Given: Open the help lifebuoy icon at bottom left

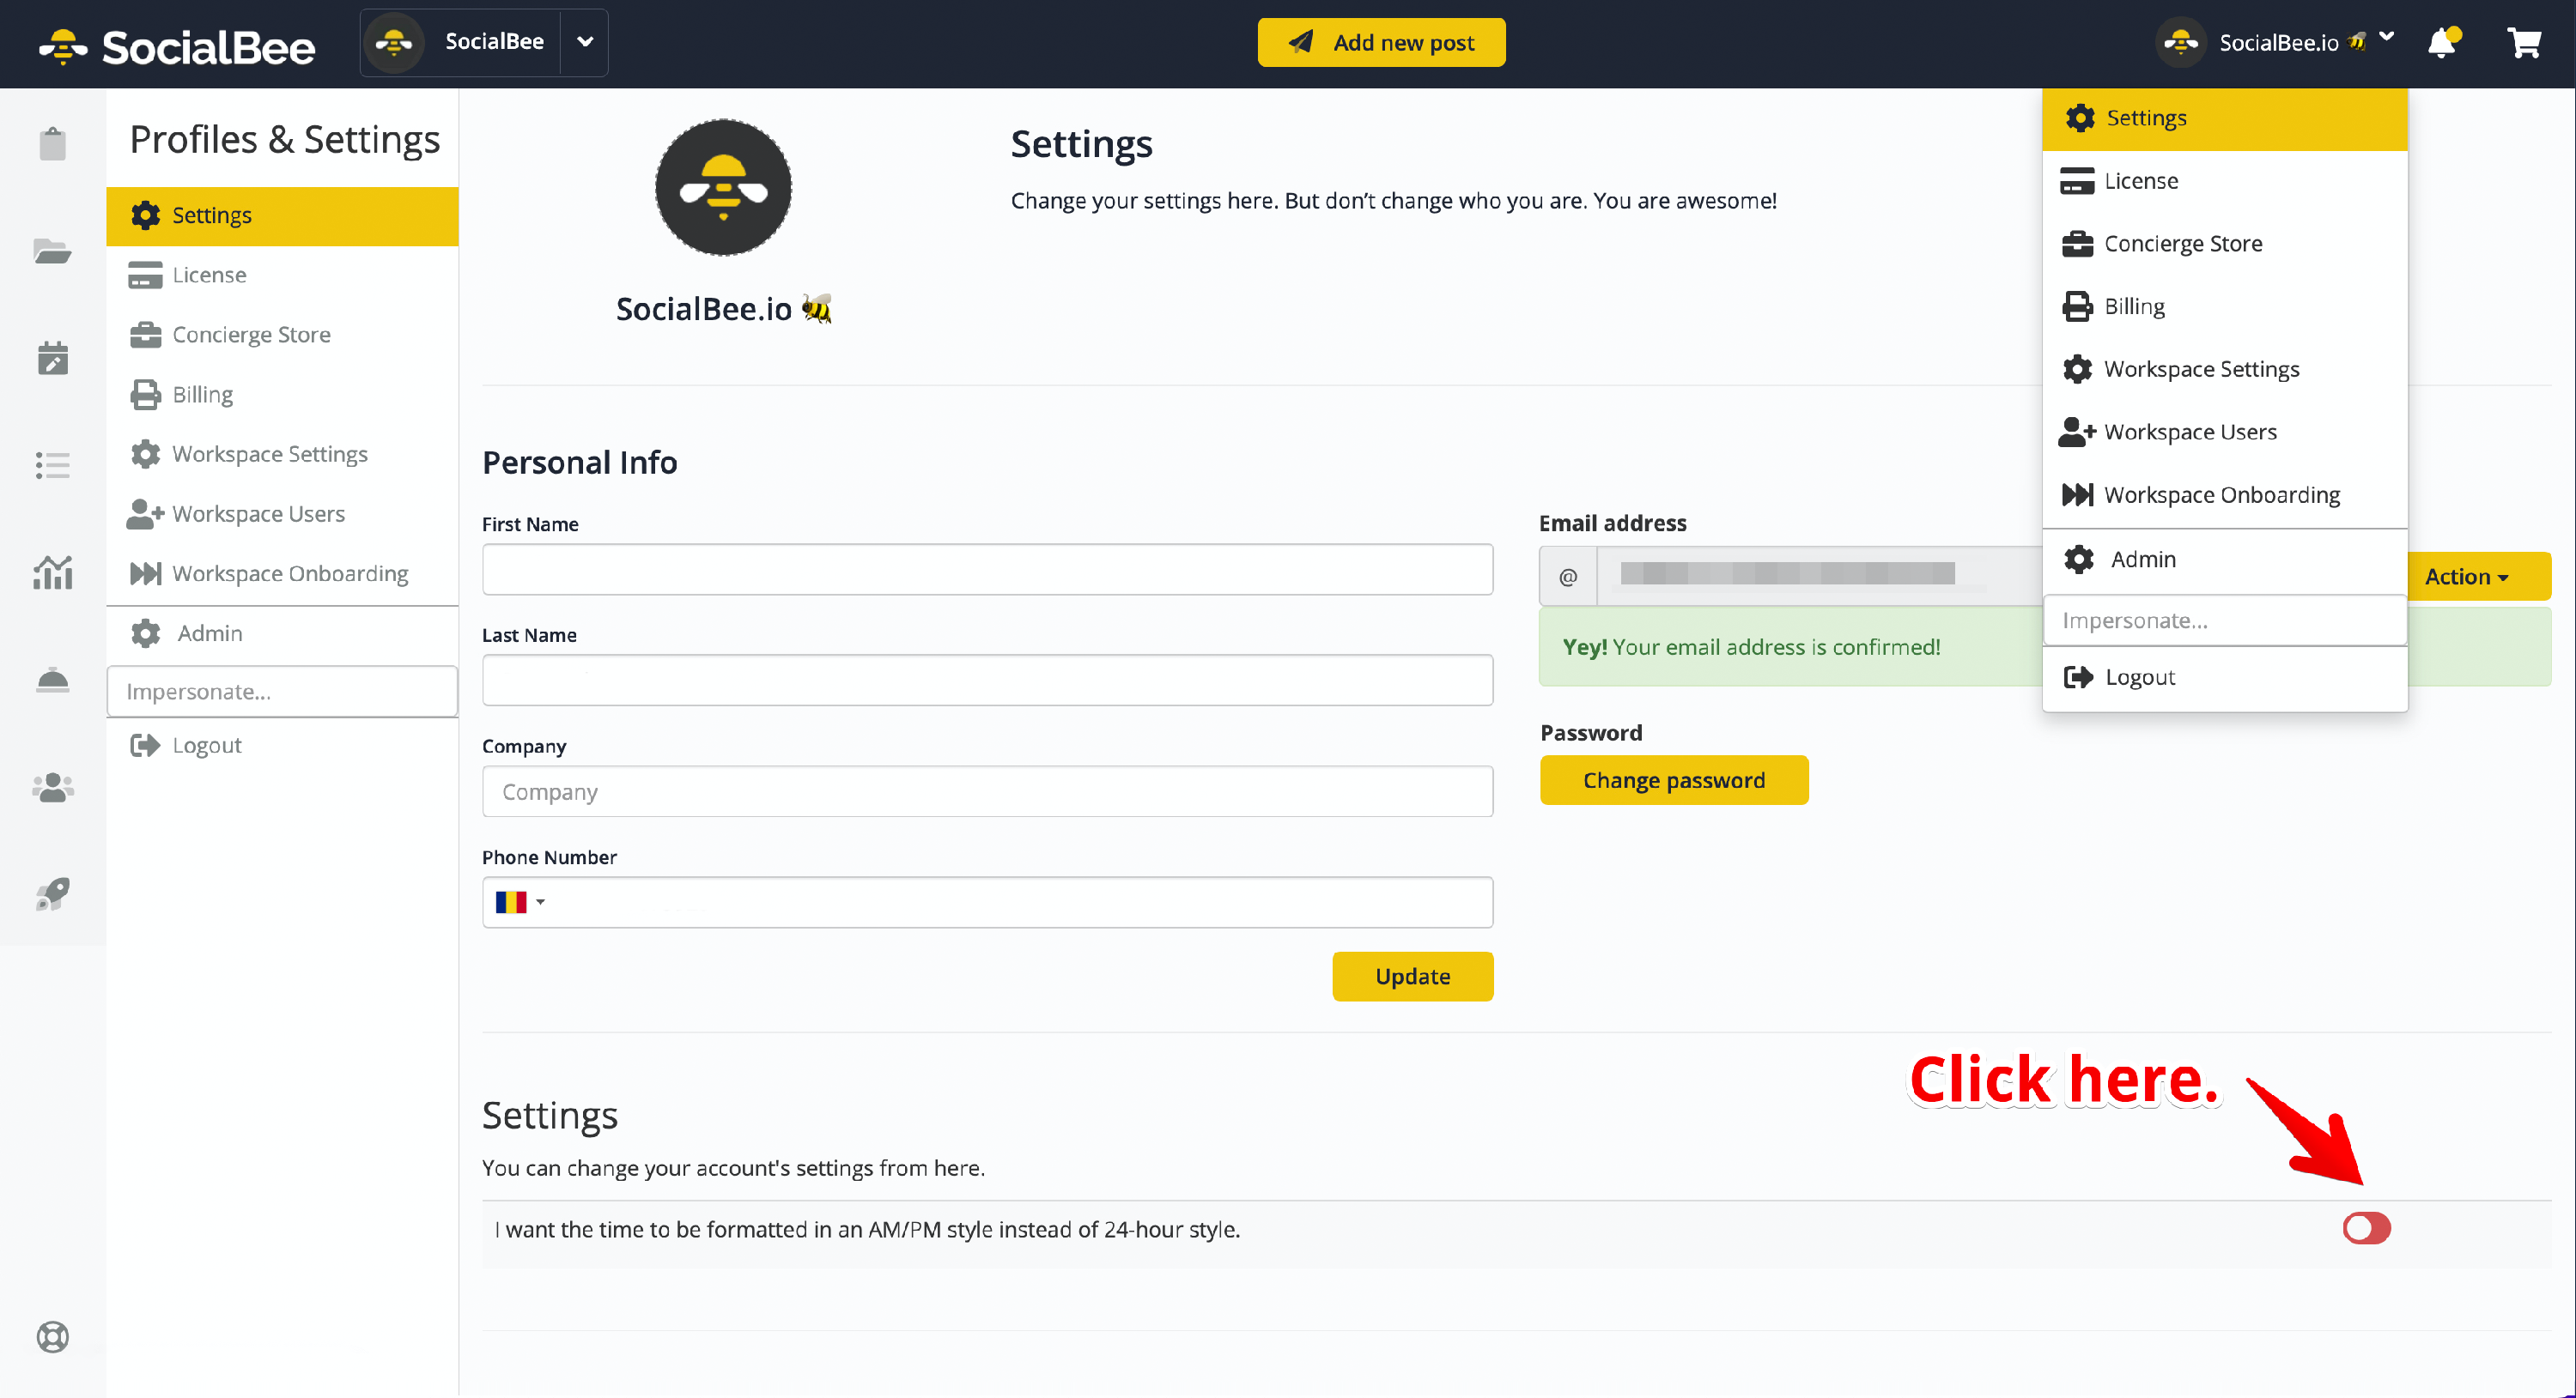Looking at the screenshot, I should click(52, 1337).
